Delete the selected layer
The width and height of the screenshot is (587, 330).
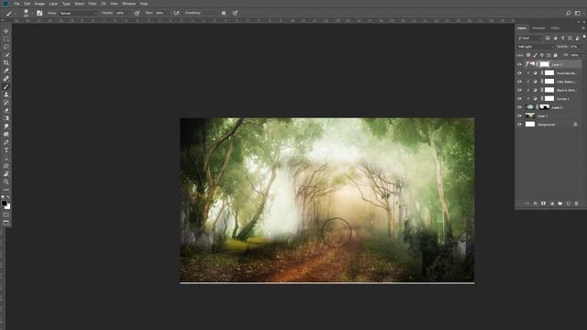coord(577,203)
